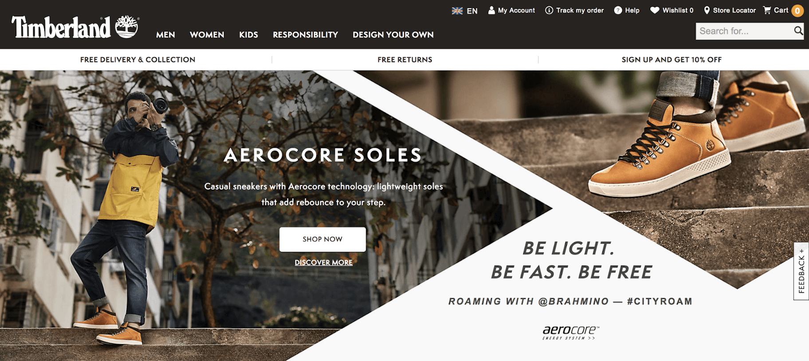Click the search magnifier icon
This screenshot has height=361, width=809.
tap(798, 31)
